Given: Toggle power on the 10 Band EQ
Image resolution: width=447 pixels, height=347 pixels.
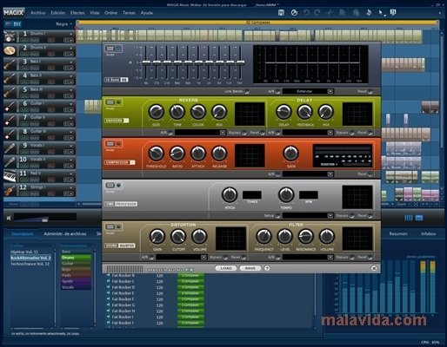Looking at the screenshot, I should click(x=110, y=49).
